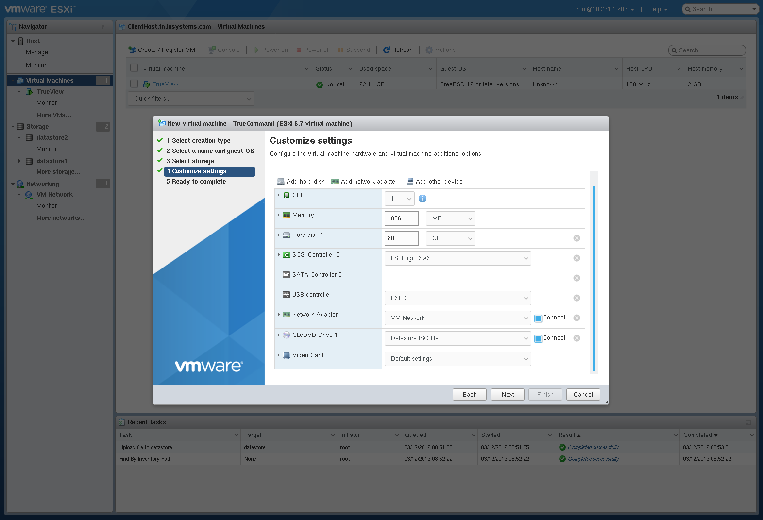The height and width of the screenshot is (520, 763).
Task: Open the TrueView virtual machine link
Action: [165, 84]
